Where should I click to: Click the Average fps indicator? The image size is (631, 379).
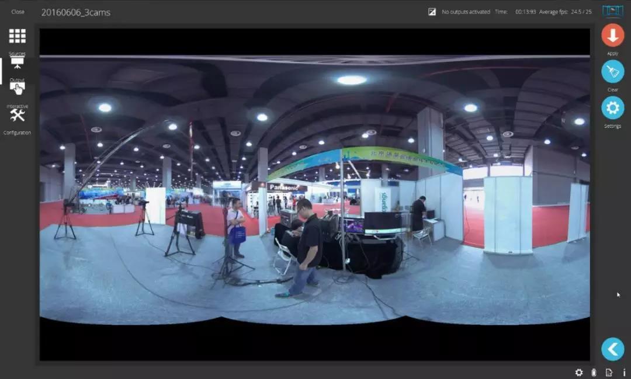[x=566, y=12]
